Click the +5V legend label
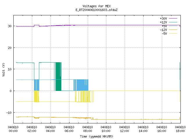186x139 pixels. point(164,26)
